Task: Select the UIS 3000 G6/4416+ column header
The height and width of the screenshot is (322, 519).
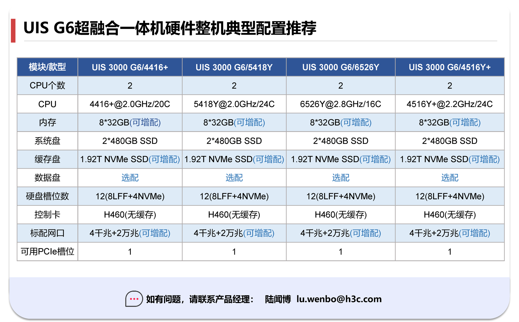Action: [130, 67]
